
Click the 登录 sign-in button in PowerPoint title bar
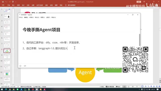[x=139, y=2]
